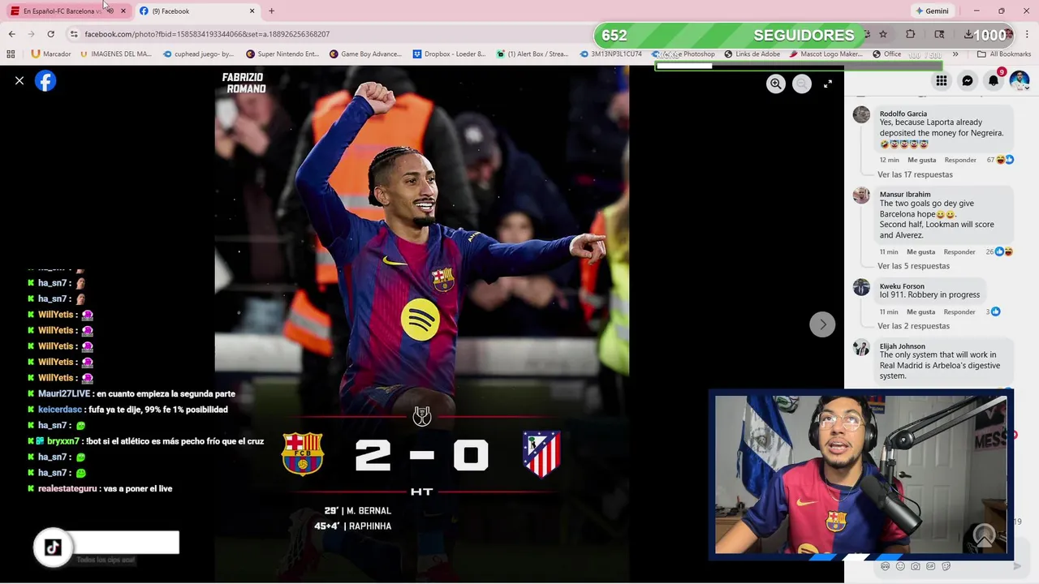Open Links de Adobe bookmark
This screenshot has width=1039, height=584.
752,54
